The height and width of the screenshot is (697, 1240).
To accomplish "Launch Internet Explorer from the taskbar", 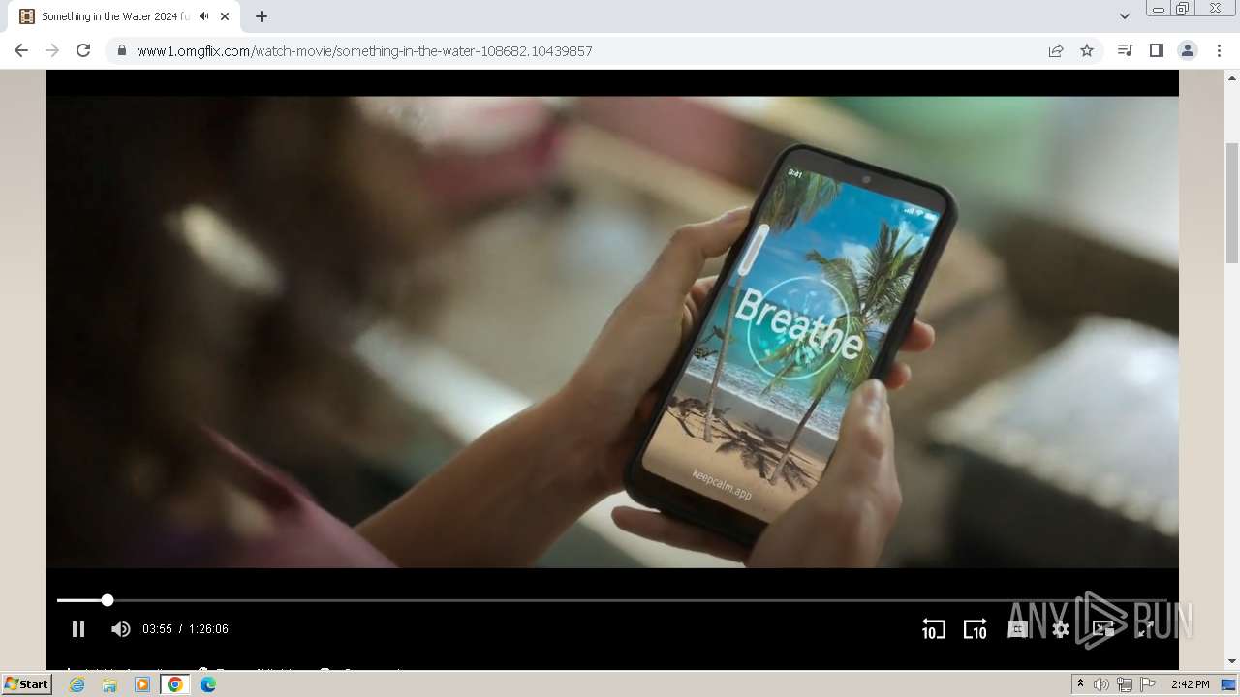I will pyautogui.click(x=77, y=684).
